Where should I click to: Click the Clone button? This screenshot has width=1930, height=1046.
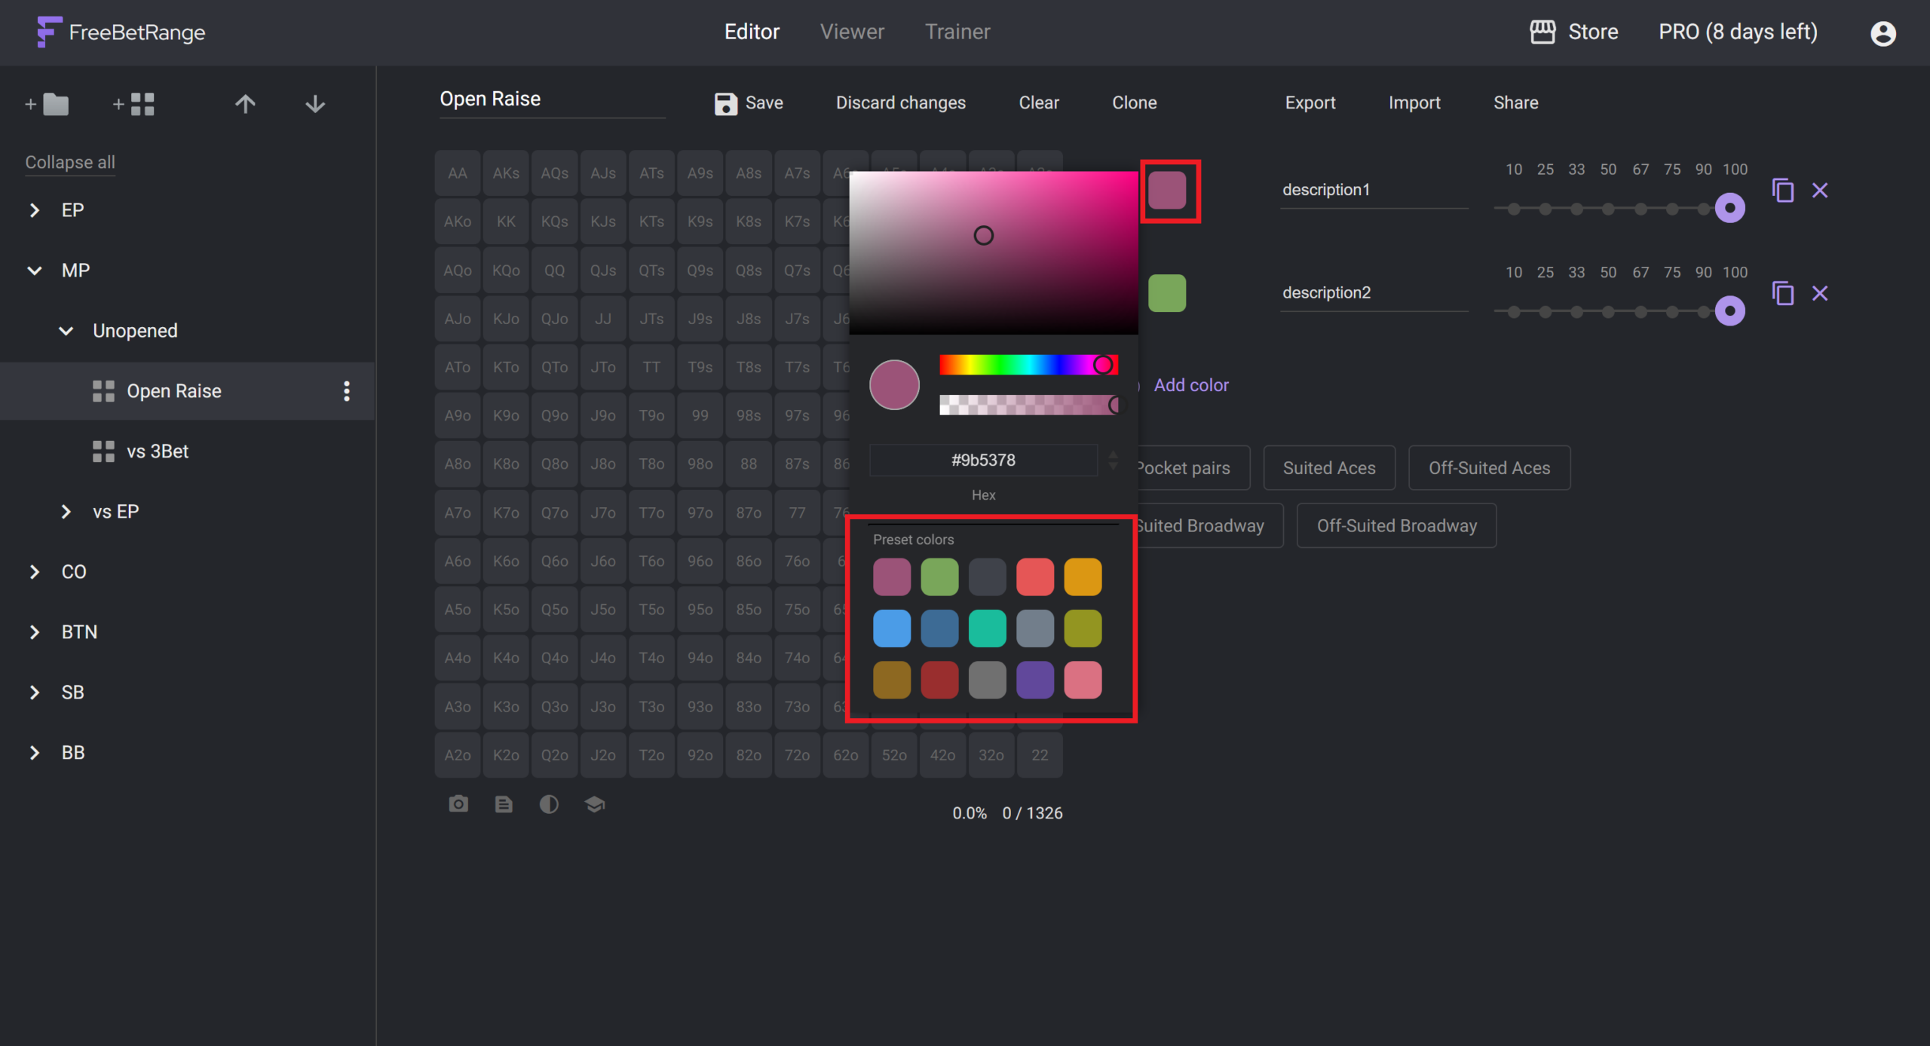1134,102
